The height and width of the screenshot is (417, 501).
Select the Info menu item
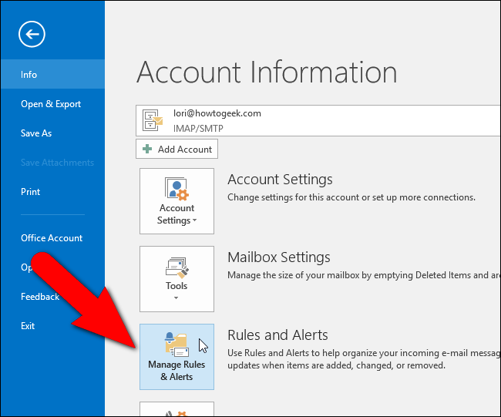(x=52, y=74)
